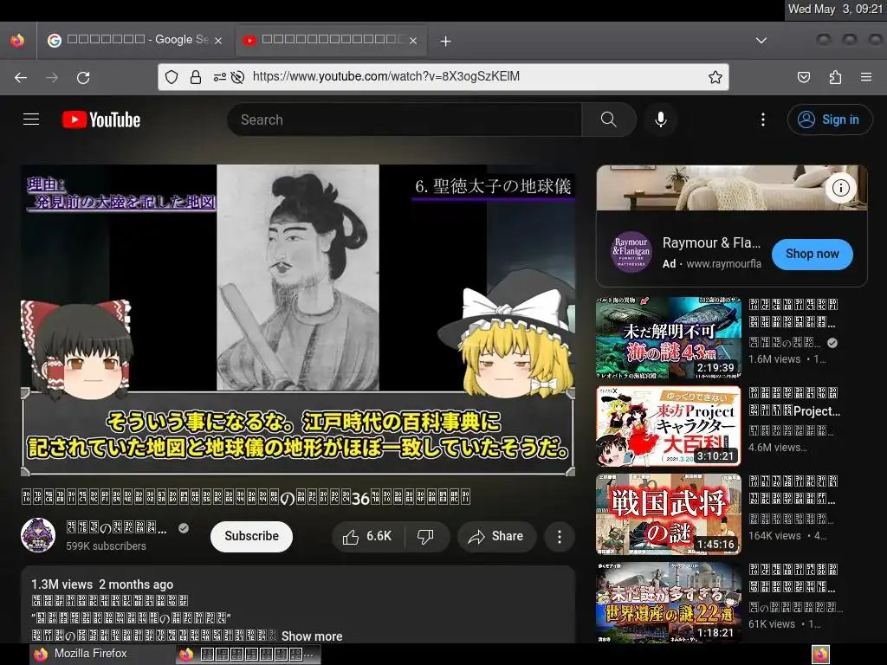887x665 pixels.
Task: Close the Google Search tab
Action: coord(217,40)
